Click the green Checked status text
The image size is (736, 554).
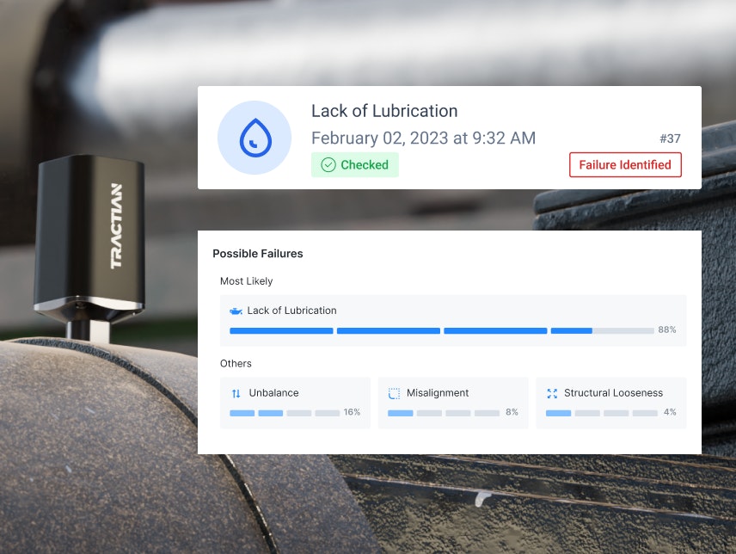[365, 165]
